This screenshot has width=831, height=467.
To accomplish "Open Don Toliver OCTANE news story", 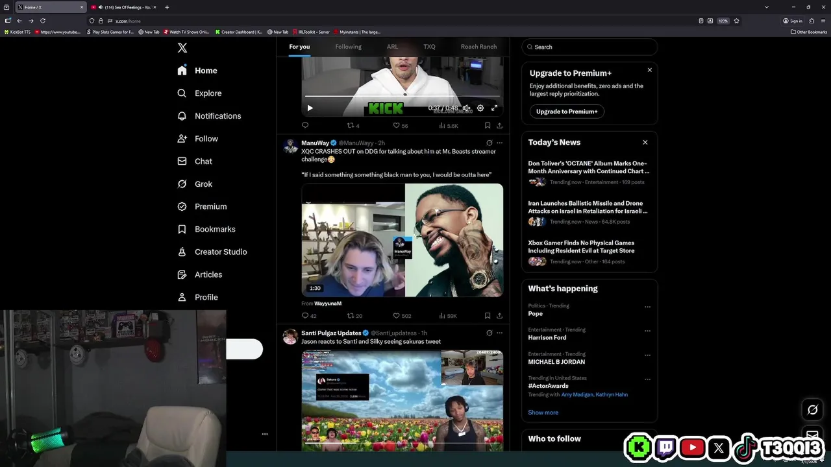I will (589, 173).
